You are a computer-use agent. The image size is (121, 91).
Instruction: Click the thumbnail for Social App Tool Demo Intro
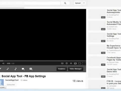pyautogui.click(x=97, y=73)
